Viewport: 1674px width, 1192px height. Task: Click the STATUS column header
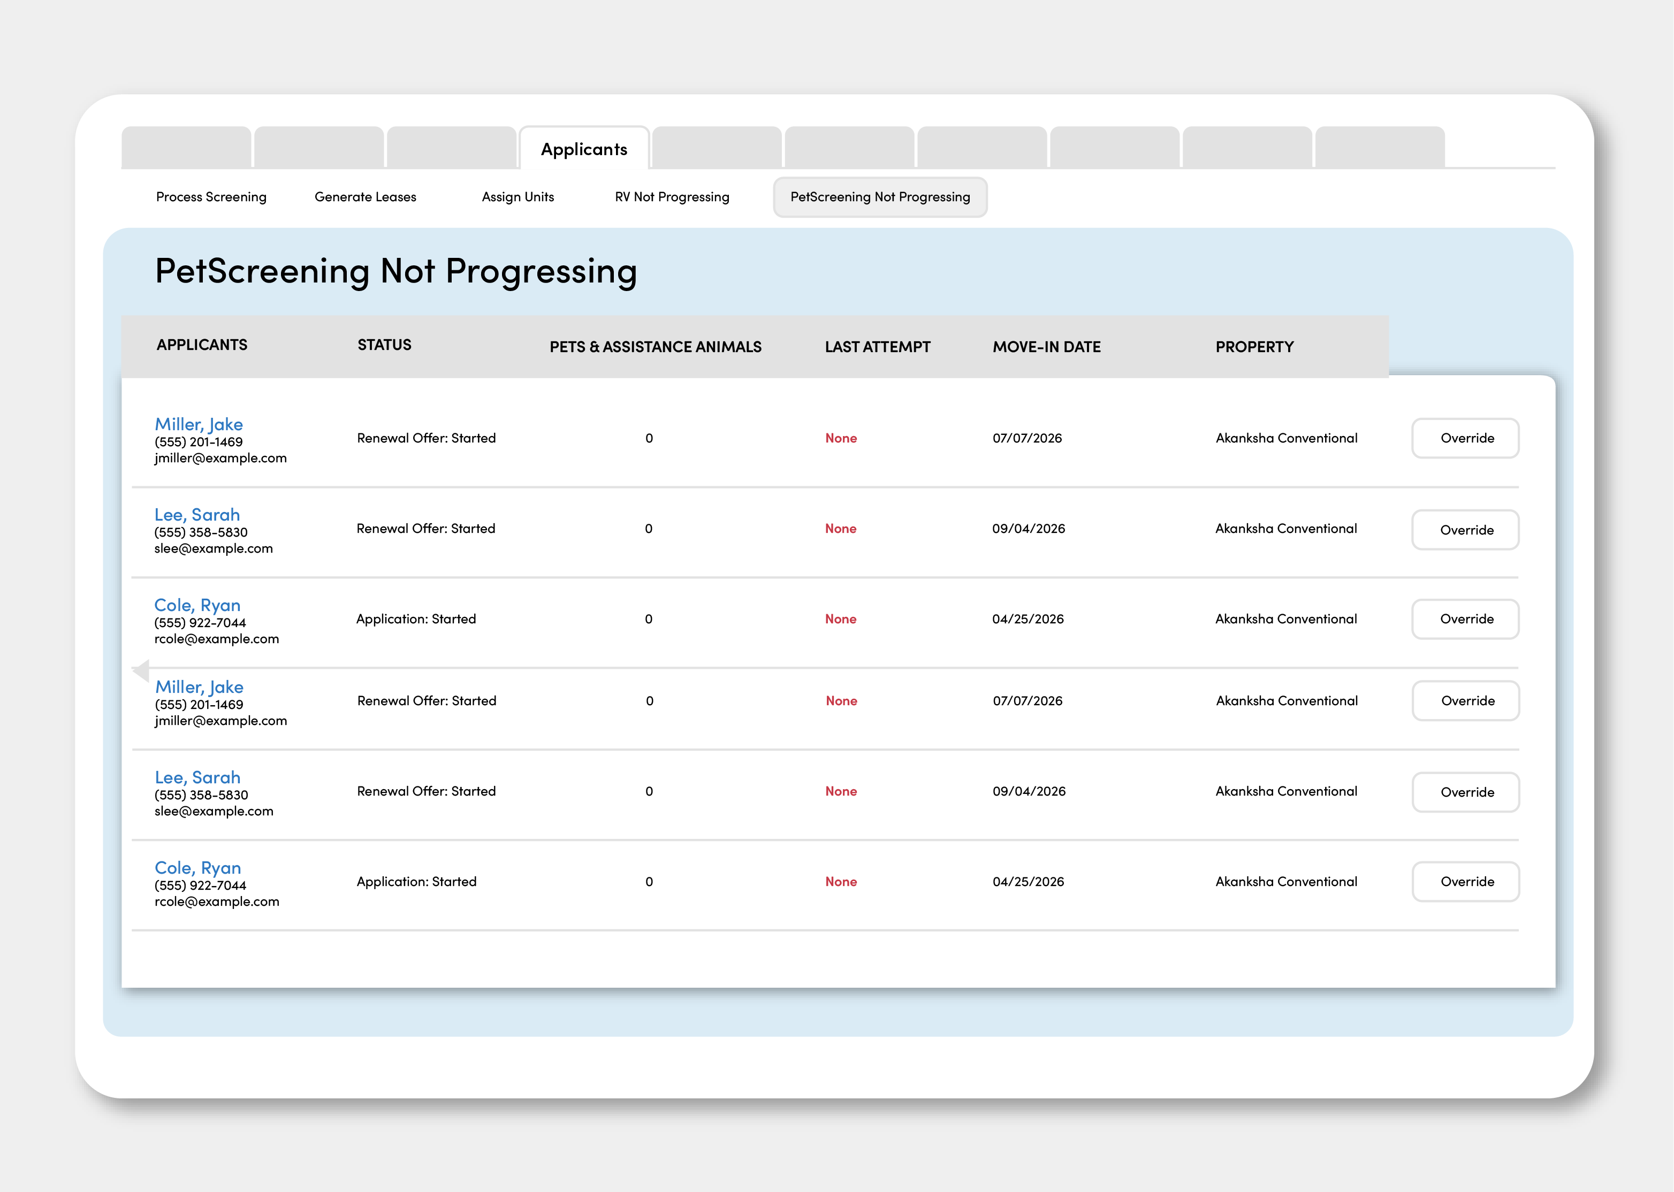click(x=384, y=345)
